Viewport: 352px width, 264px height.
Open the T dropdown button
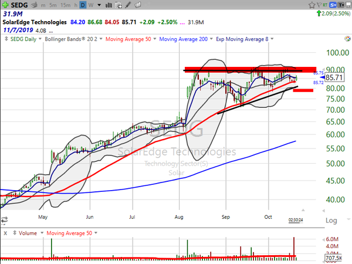[x=341, y=5]
